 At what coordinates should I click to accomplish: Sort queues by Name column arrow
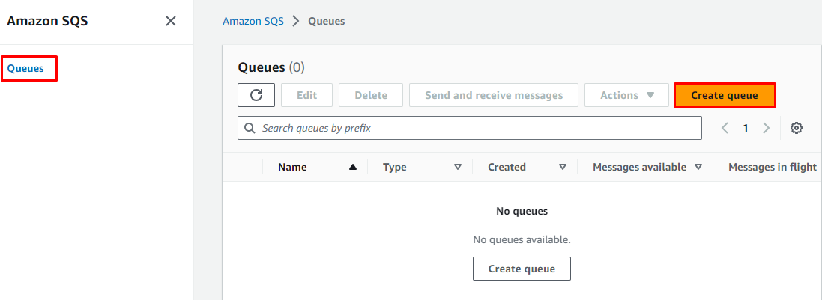tap(353, 168)
